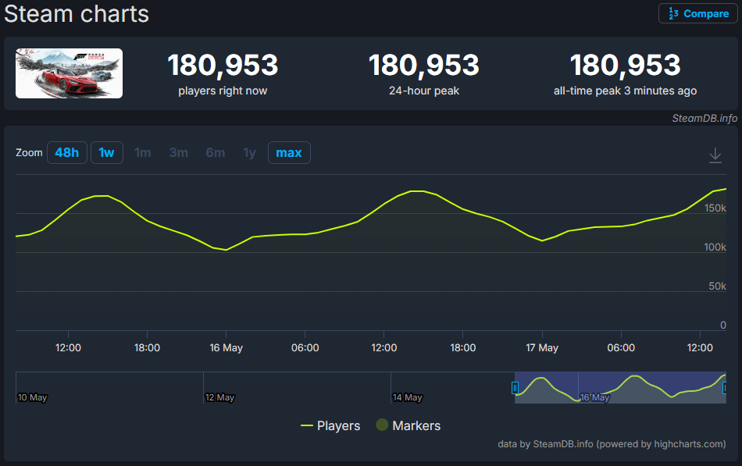Screen dimensions: 742x466
Task: Click the data by SteamDB.info credit
Action: (x=612, y=444)
